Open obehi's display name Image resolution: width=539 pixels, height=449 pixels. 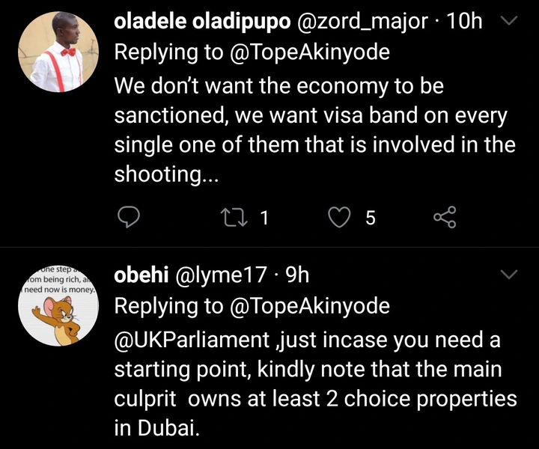tap(140, 275)
